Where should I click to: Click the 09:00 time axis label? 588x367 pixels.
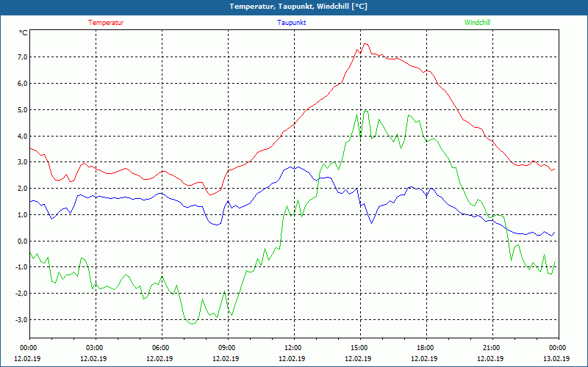pos(228,348)
